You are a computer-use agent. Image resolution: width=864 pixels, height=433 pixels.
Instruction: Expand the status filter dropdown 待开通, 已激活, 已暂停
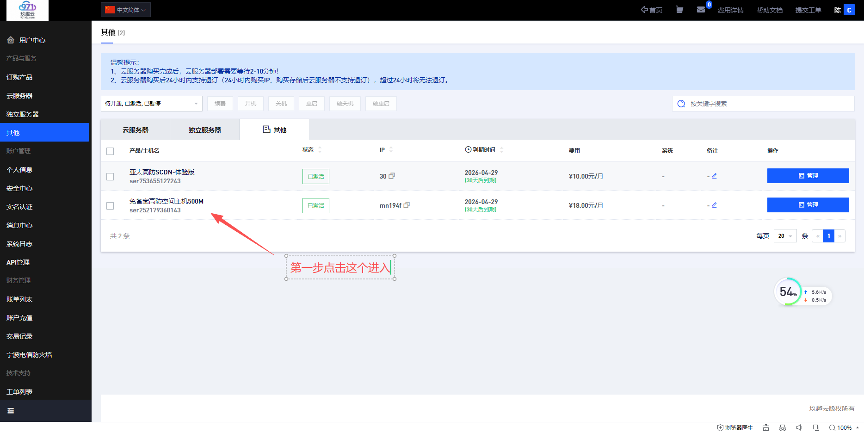(x=151, y=104)
